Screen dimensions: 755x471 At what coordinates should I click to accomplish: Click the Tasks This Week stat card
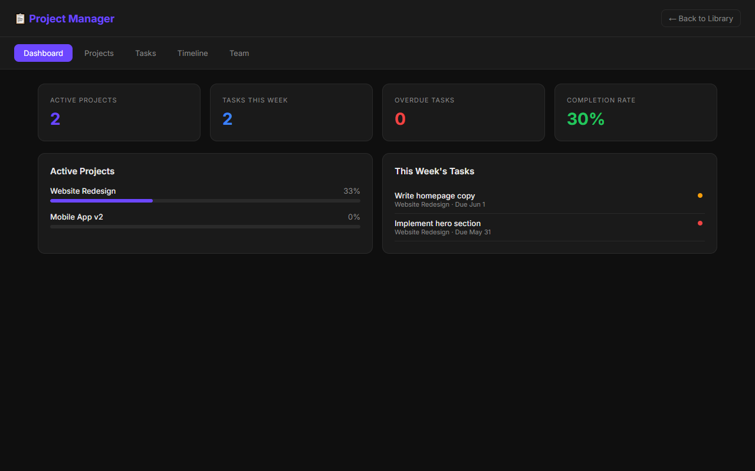pos(291,112)
